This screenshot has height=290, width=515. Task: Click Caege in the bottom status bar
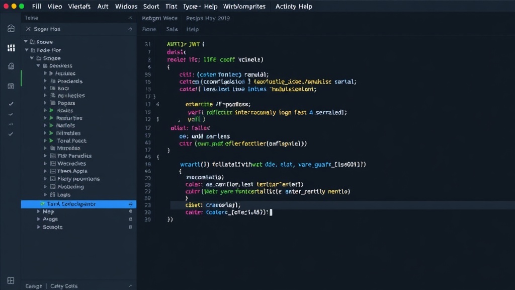pos(34,286)
